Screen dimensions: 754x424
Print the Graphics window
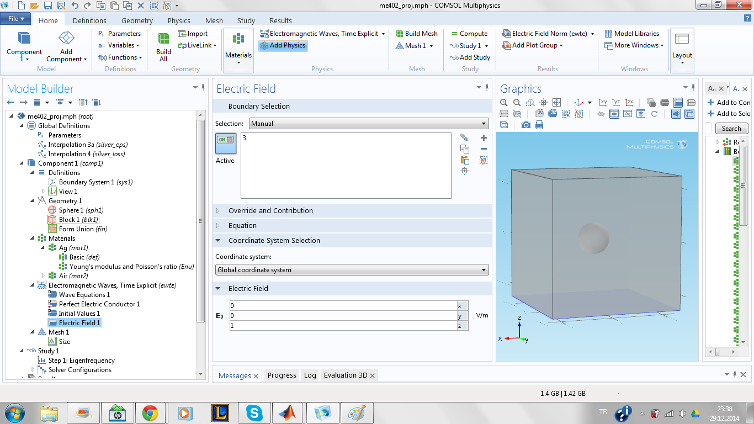(539, 125)
